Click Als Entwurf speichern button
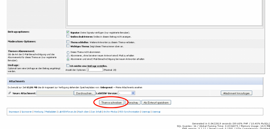 point(156,103)
